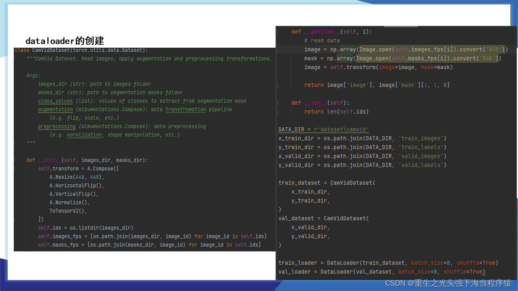This screenshot has width=518, height=291.
Task: Click the 'class_values (list)' docstring line
Action: (x=142, y=101)
